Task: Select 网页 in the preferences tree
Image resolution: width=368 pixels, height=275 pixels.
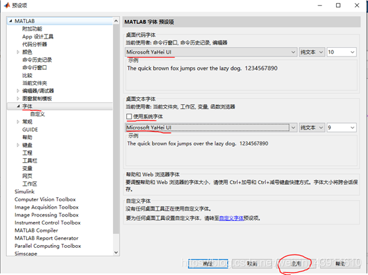Action: pyautogui.click(x=27, y=176)
